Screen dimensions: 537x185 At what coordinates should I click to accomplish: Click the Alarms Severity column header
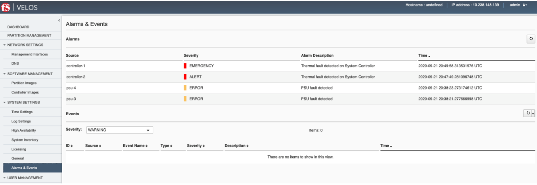[191, 55]
